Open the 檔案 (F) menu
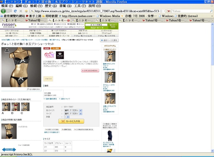This screenshot has height=157, width=214. tap(7, 6)
